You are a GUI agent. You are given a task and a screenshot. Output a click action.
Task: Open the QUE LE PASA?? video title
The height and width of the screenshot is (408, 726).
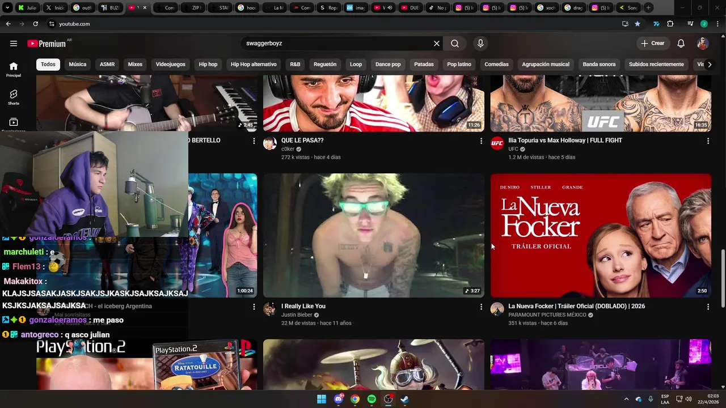point(302,141)
